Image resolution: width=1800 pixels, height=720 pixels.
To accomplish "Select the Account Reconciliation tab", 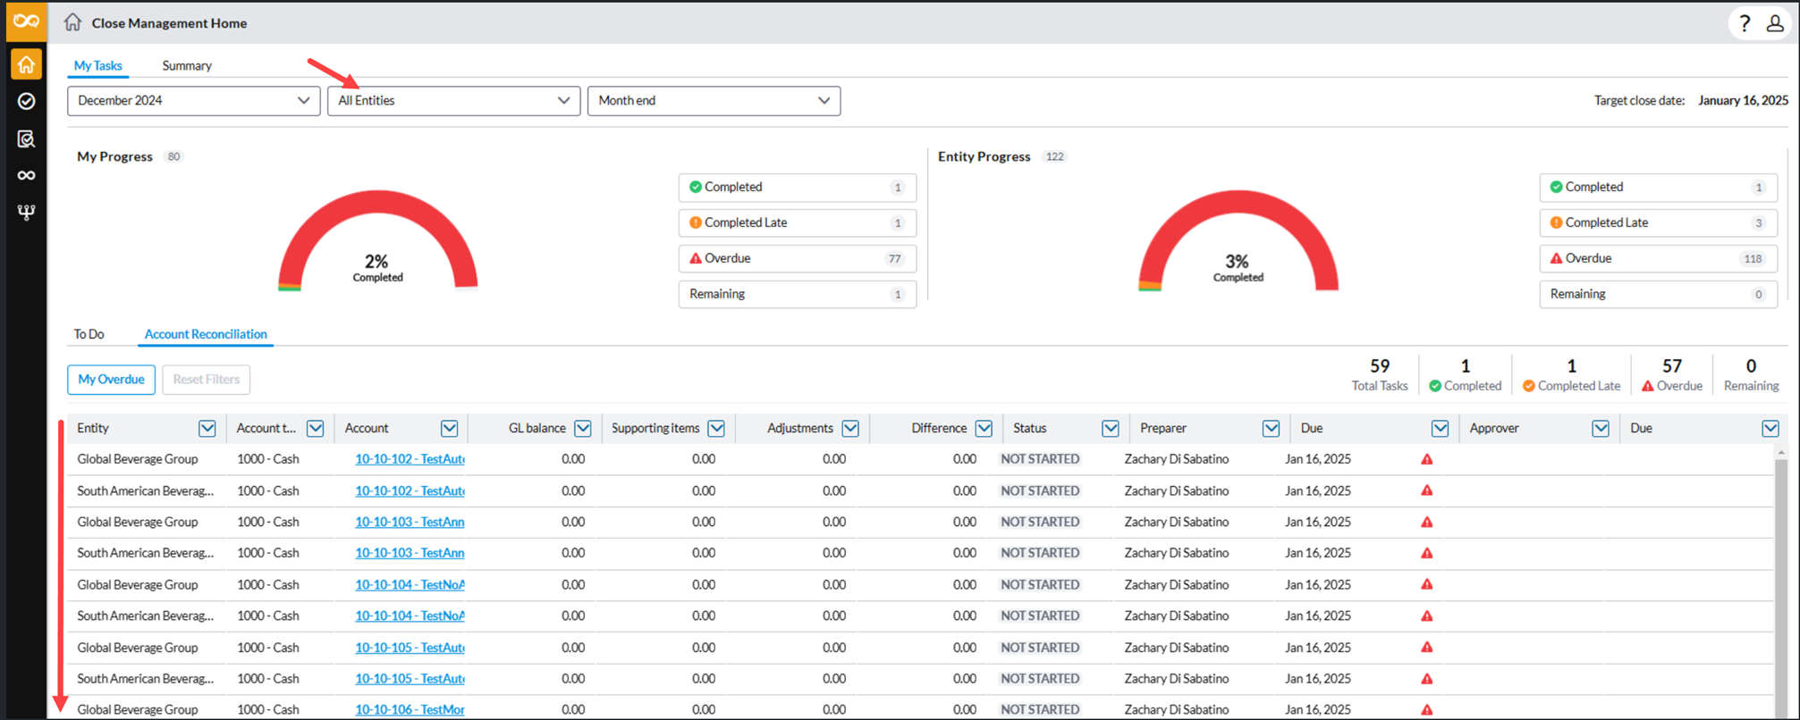I will 206,334.
